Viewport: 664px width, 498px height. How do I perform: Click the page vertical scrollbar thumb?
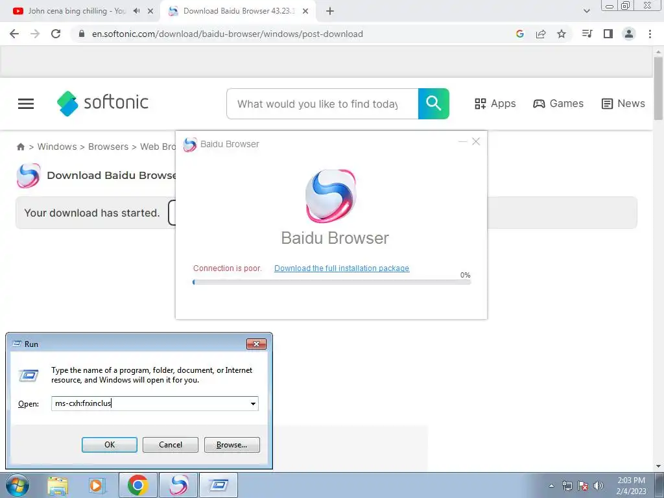click(658, 88)
